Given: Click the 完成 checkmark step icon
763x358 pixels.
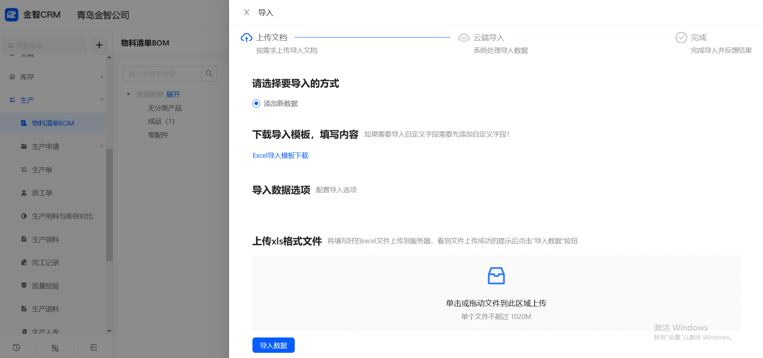Looking at the screenshot, I should click(x=681, y=37).
